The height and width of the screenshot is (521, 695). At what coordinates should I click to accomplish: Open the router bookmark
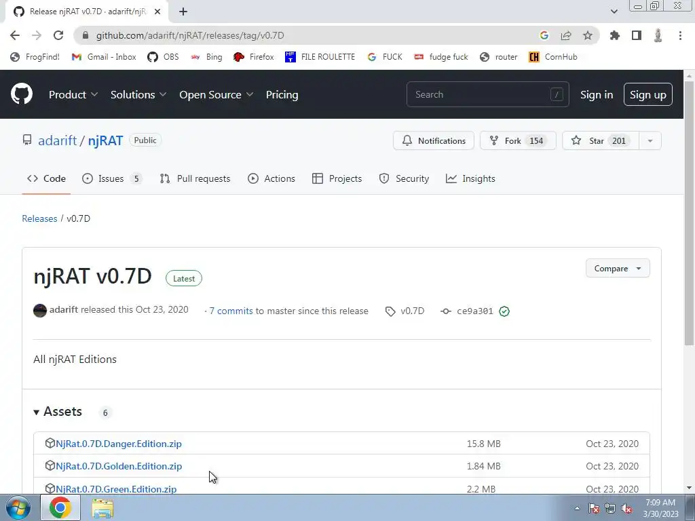(x=499, y=57)
